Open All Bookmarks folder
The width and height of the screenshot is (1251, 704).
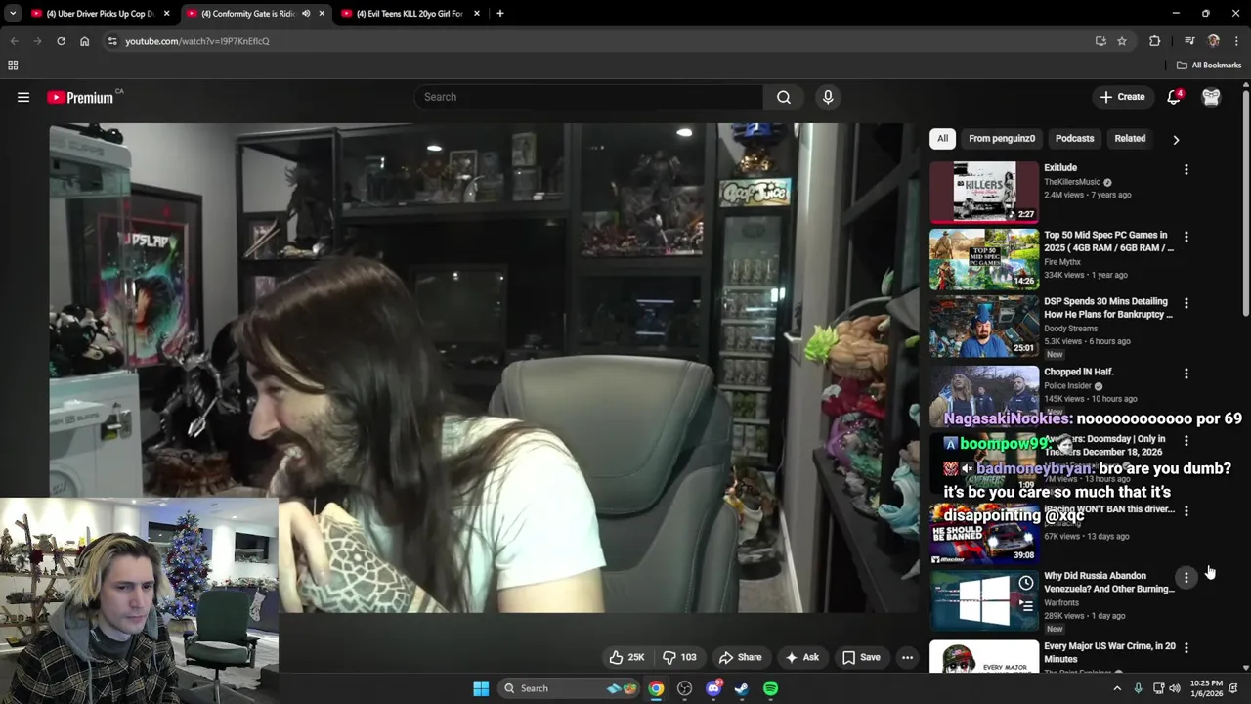click(1209, 66)
